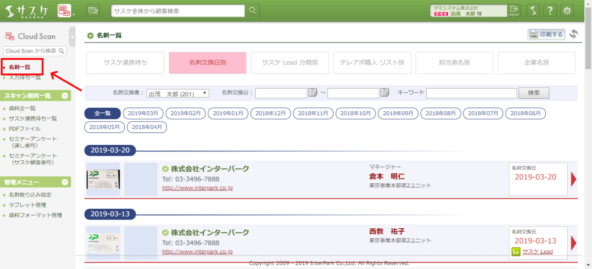Open 資料全一覧 in sidebar
Viewport: 592px width, 269px height.
22,108
